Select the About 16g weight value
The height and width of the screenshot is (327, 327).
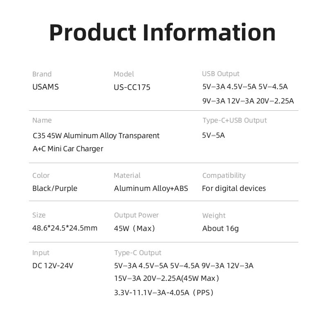click(220, 228)
